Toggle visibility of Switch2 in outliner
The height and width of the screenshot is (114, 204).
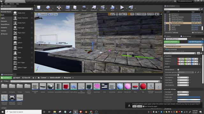point(165,29)
